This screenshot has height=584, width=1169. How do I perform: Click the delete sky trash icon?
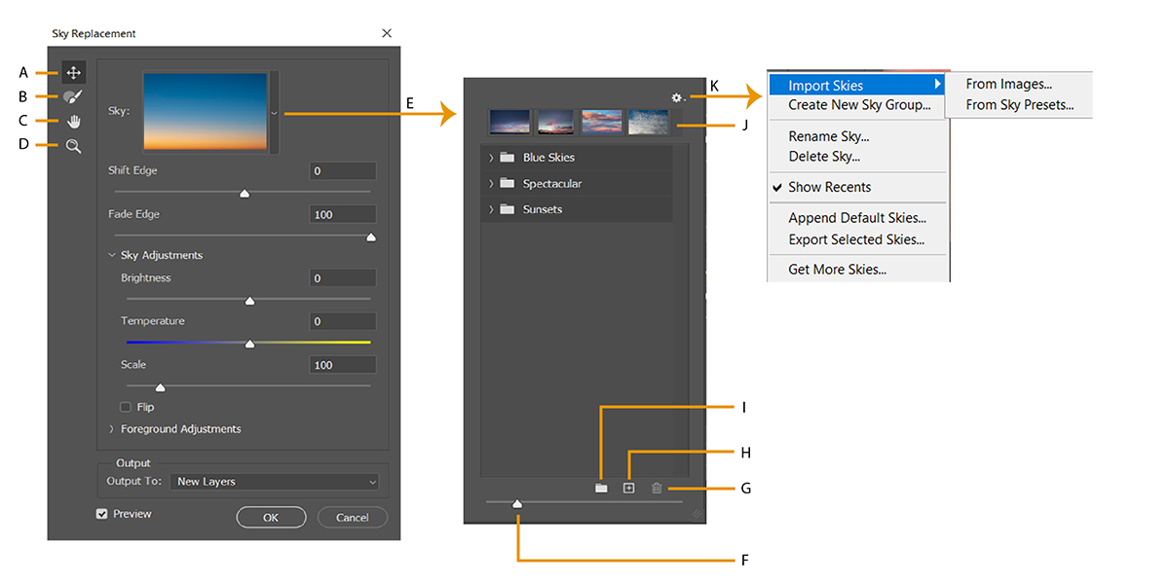coord(657,488)
